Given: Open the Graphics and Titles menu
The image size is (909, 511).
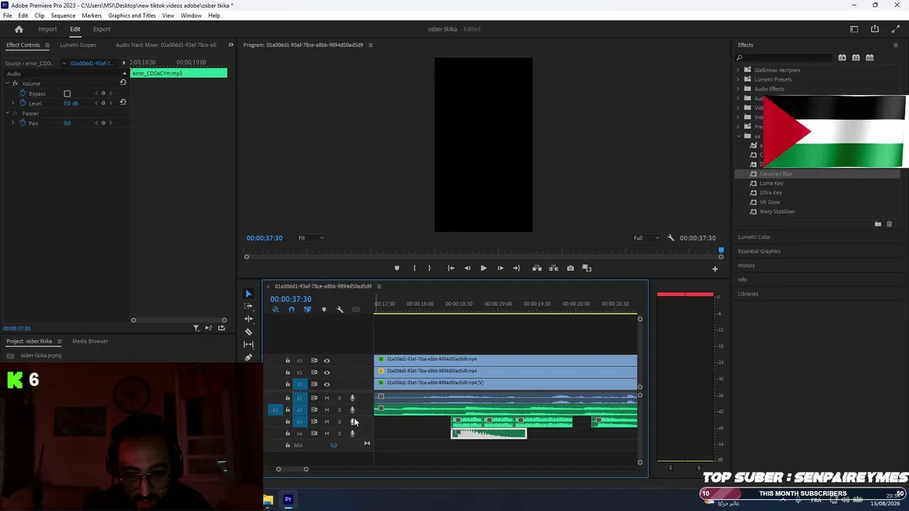Looking at the screenshot, I should pos(132,16).
